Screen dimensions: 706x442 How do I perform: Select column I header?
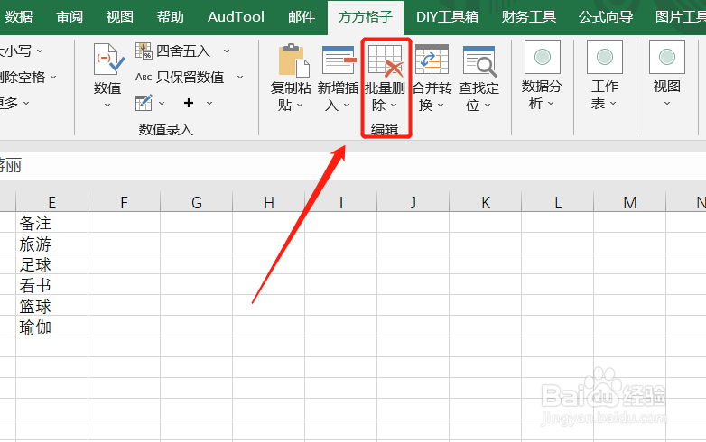(x=341, y=202)
